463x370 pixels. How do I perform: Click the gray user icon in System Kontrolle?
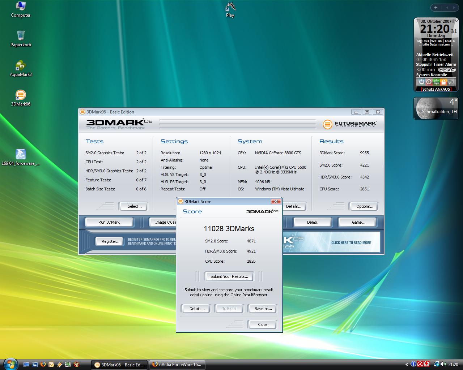[451, 82]
